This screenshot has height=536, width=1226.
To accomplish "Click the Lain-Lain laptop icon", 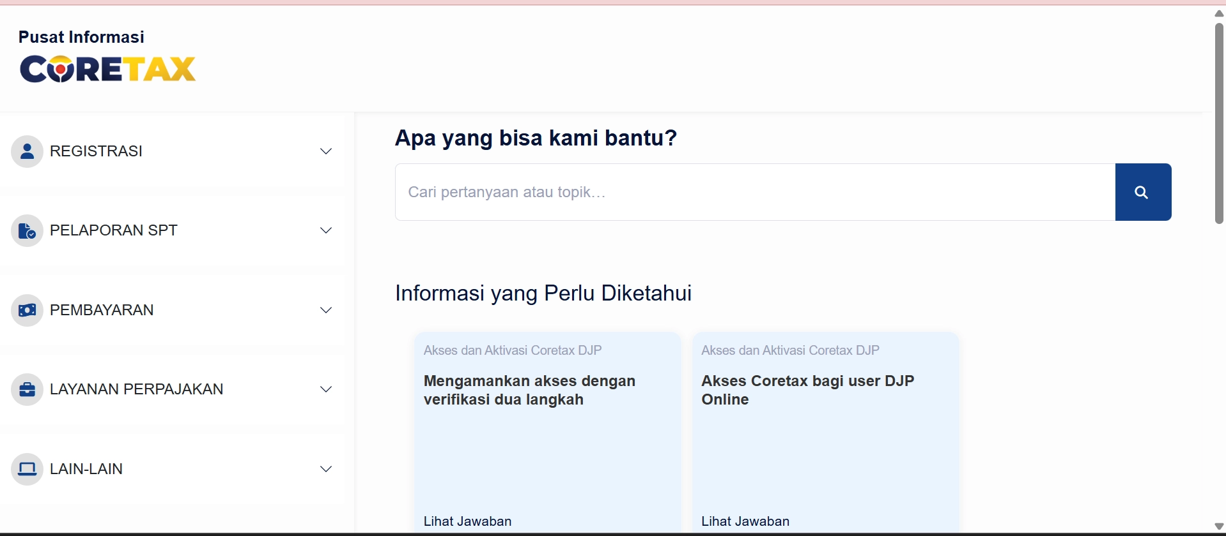I will 27,469.
